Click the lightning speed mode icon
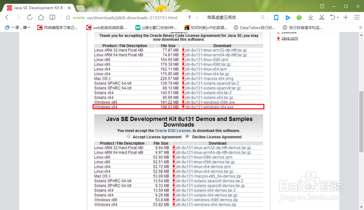 point(189,17)
